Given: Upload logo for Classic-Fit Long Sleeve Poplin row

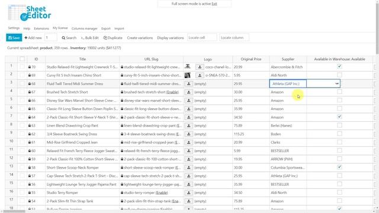Looking at the screenshot, I should [x=188, y=109].
